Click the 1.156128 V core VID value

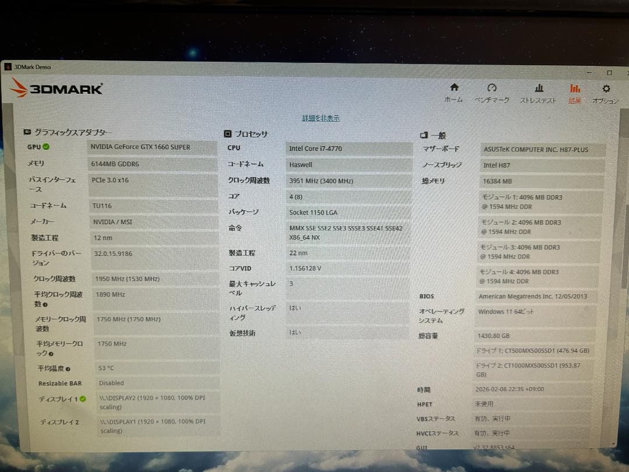tap(348, 269)
